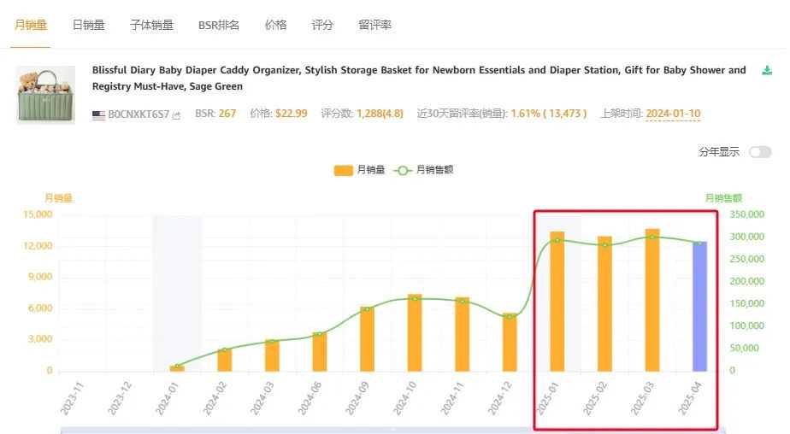Select the 2025-01 orange sales bar
Image resolution: width=790 pixels, height=434 pixels.
pyautogui.click(x=557, y=302)
